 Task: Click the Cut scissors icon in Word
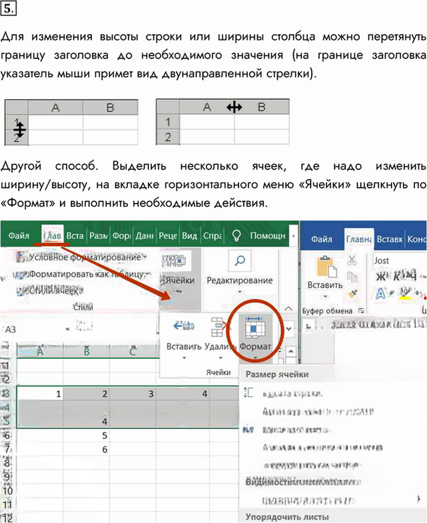[x=352, y=260]
